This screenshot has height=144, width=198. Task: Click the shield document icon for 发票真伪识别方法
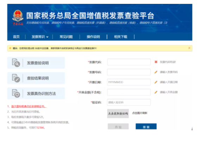tap(16, 93)
